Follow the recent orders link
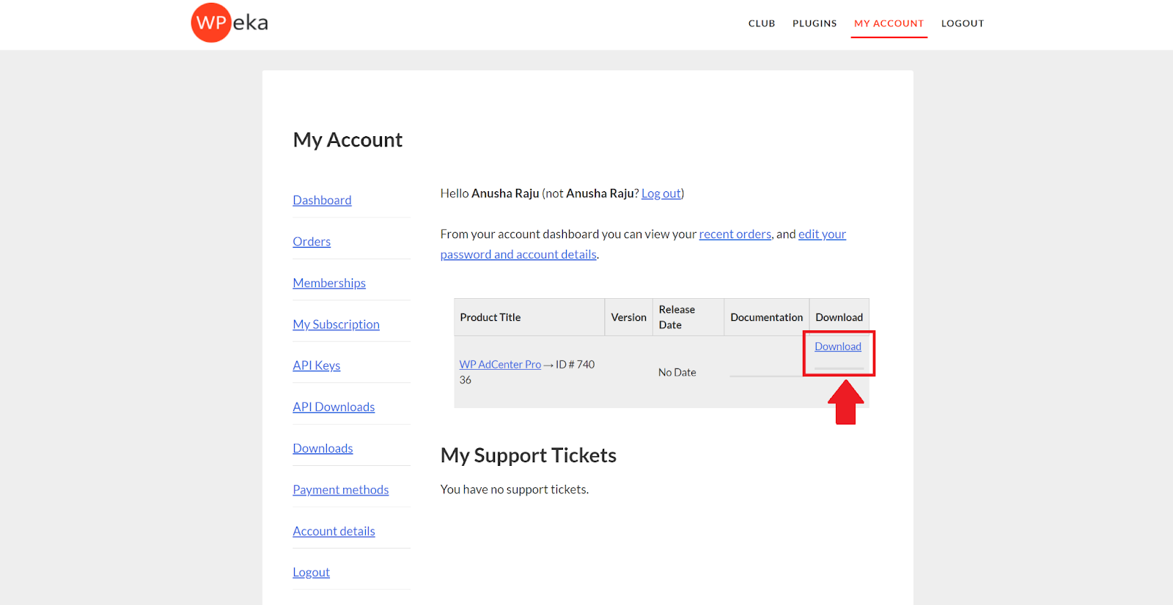This screenshot has height=605, width=1173. coord(735,234)
